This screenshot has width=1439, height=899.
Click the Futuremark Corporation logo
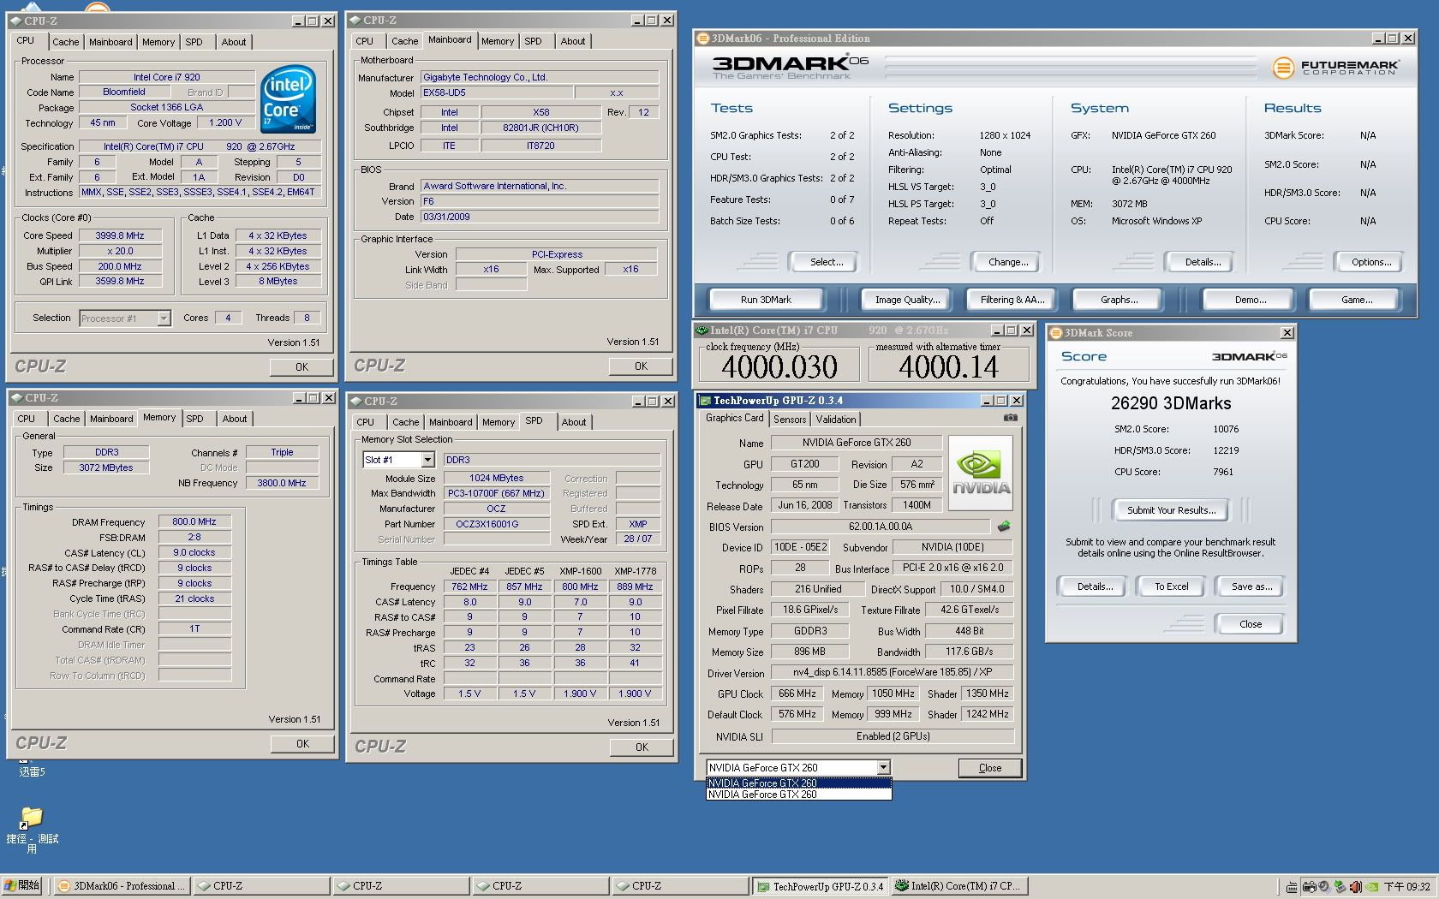click(x=1335, y=67)
